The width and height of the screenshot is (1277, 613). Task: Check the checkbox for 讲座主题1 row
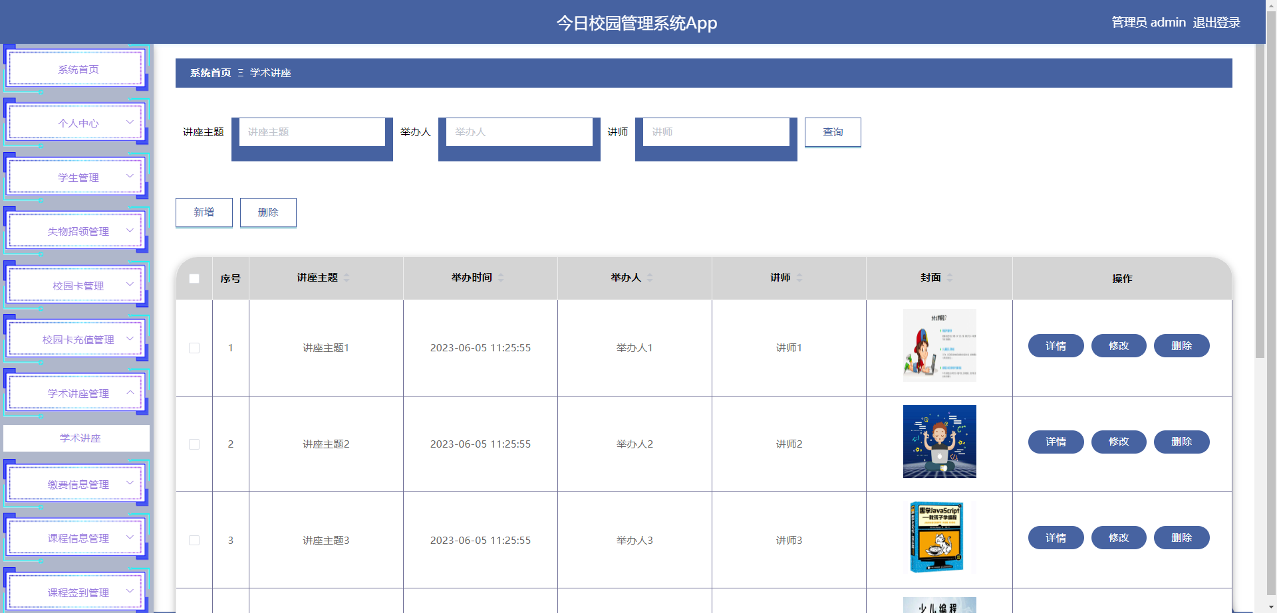pyautogui.click(x=194, y=347)
